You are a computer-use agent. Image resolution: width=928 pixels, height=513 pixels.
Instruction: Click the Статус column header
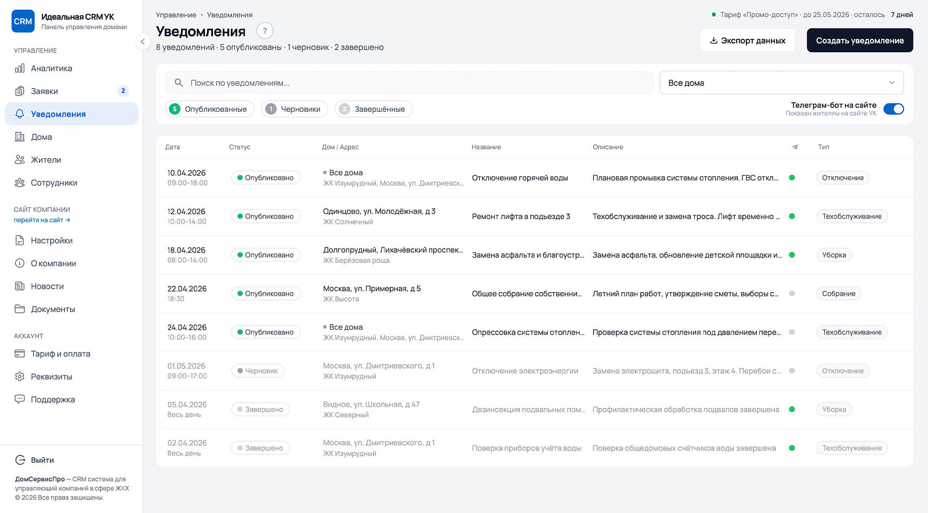(240, 147)
